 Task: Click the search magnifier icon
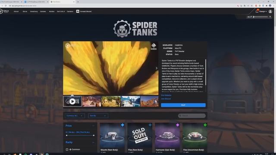tap(180, 116)
